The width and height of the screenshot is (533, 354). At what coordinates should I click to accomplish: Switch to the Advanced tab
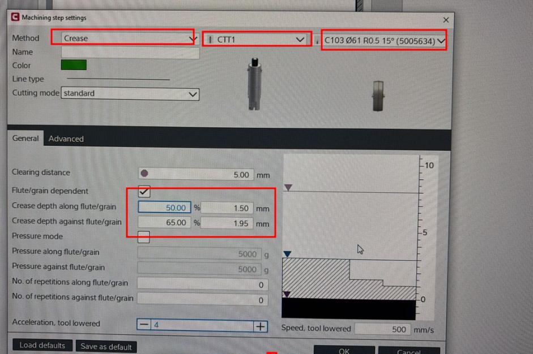coord(66,139)
